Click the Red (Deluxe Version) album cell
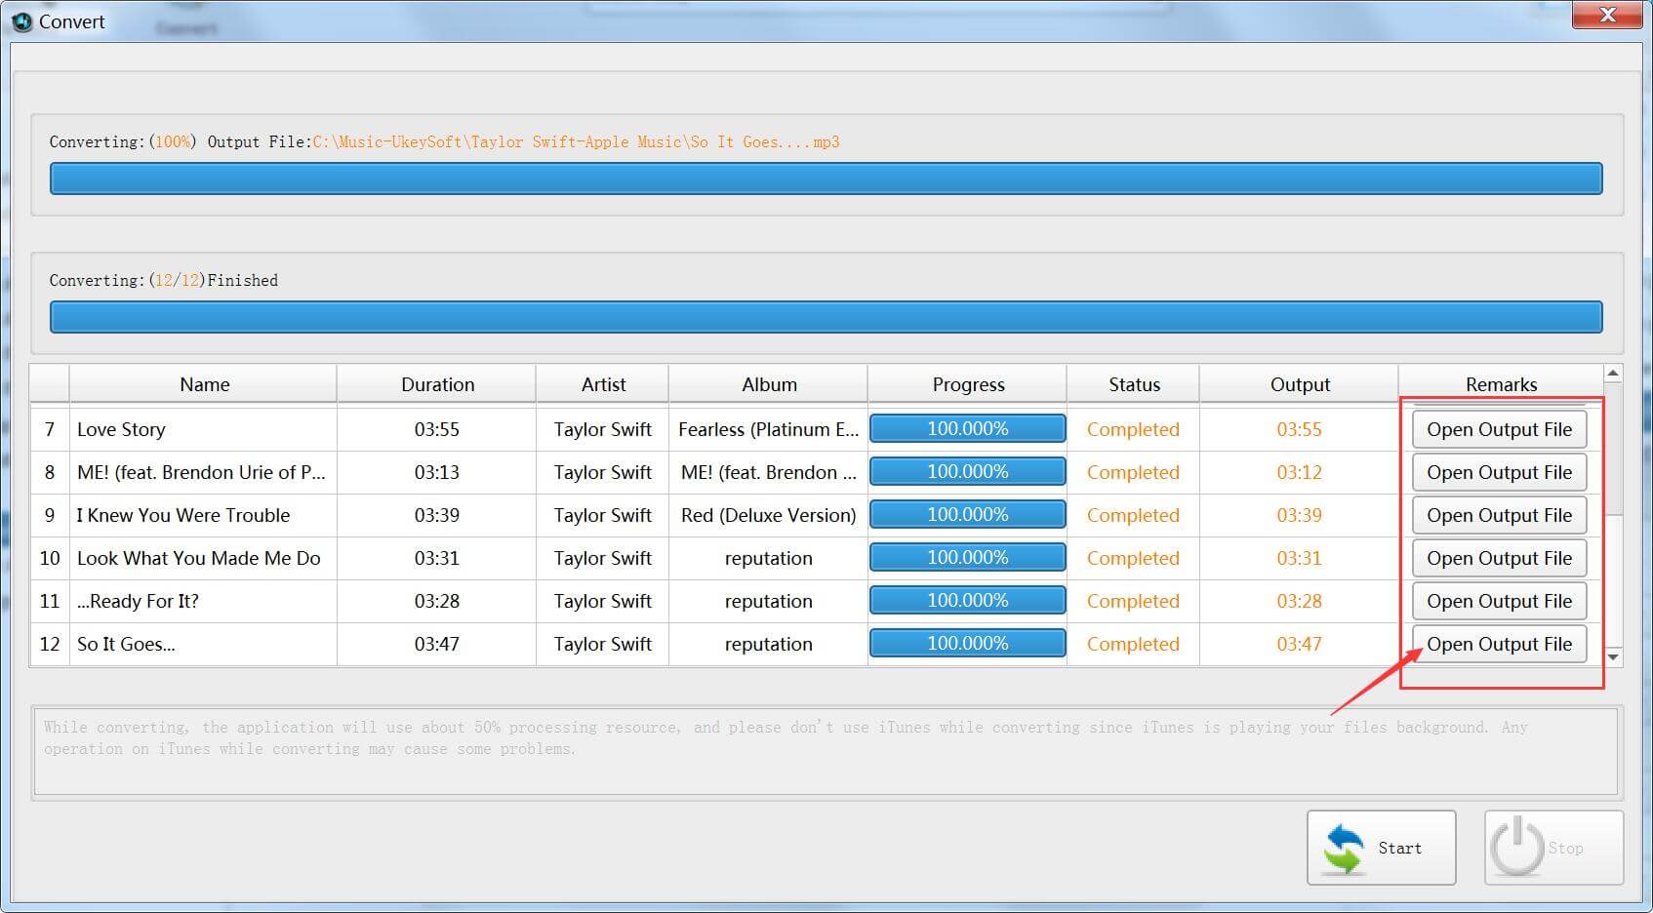The width and height of the screenshot is (1653, 913). coord(769,515)
